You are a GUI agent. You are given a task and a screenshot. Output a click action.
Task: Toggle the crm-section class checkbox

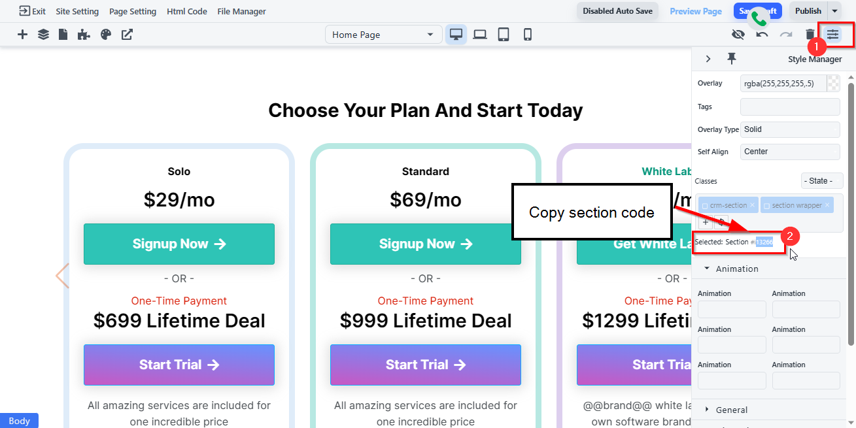(705, 206)
